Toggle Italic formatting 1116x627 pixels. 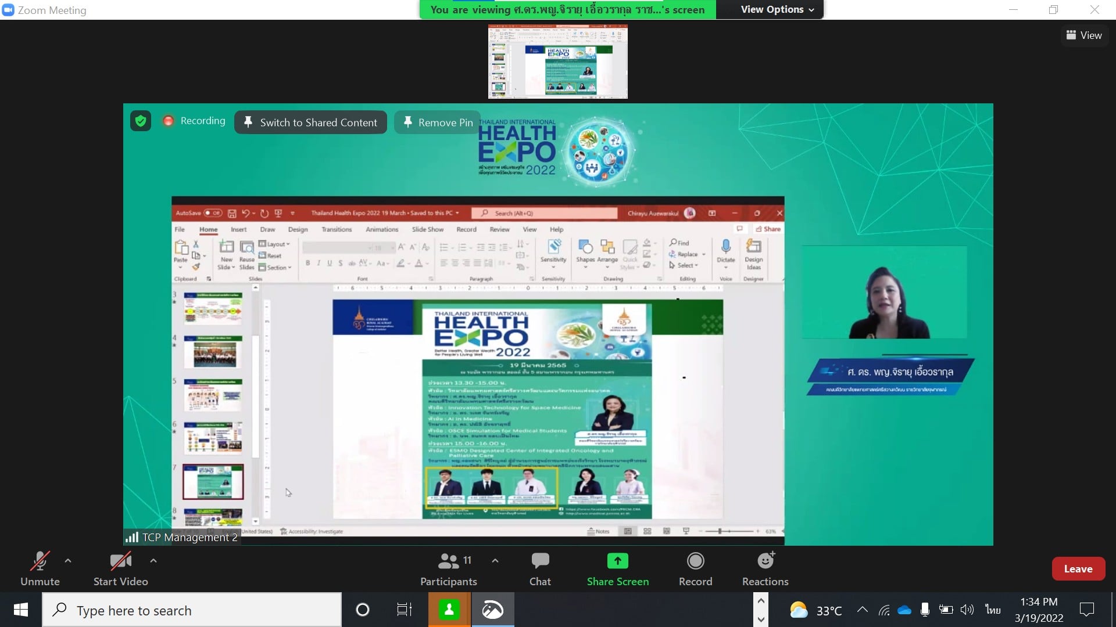coord(319,263)
